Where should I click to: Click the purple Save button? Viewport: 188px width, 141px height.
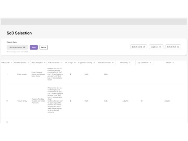point(34,47)
